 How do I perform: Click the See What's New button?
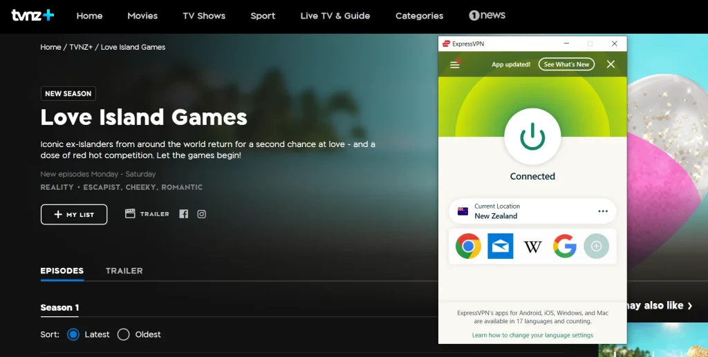pyautogui.click(x=566, y=64)
